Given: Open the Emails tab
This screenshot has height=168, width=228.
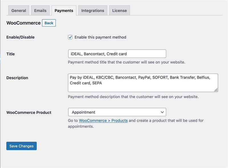Looking at the screenshot, I should [x=40, y=11].
